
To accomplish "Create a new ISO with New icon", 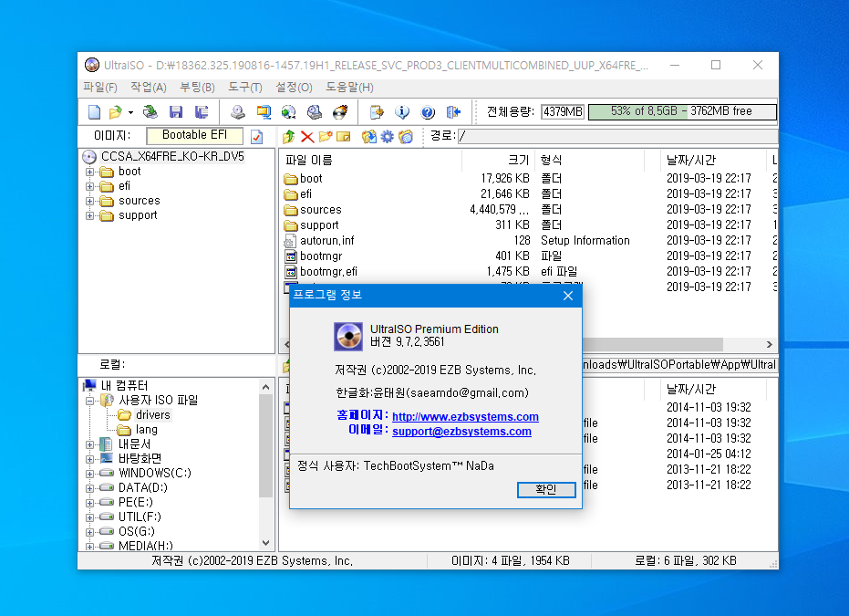I will [x=94, y=111].
